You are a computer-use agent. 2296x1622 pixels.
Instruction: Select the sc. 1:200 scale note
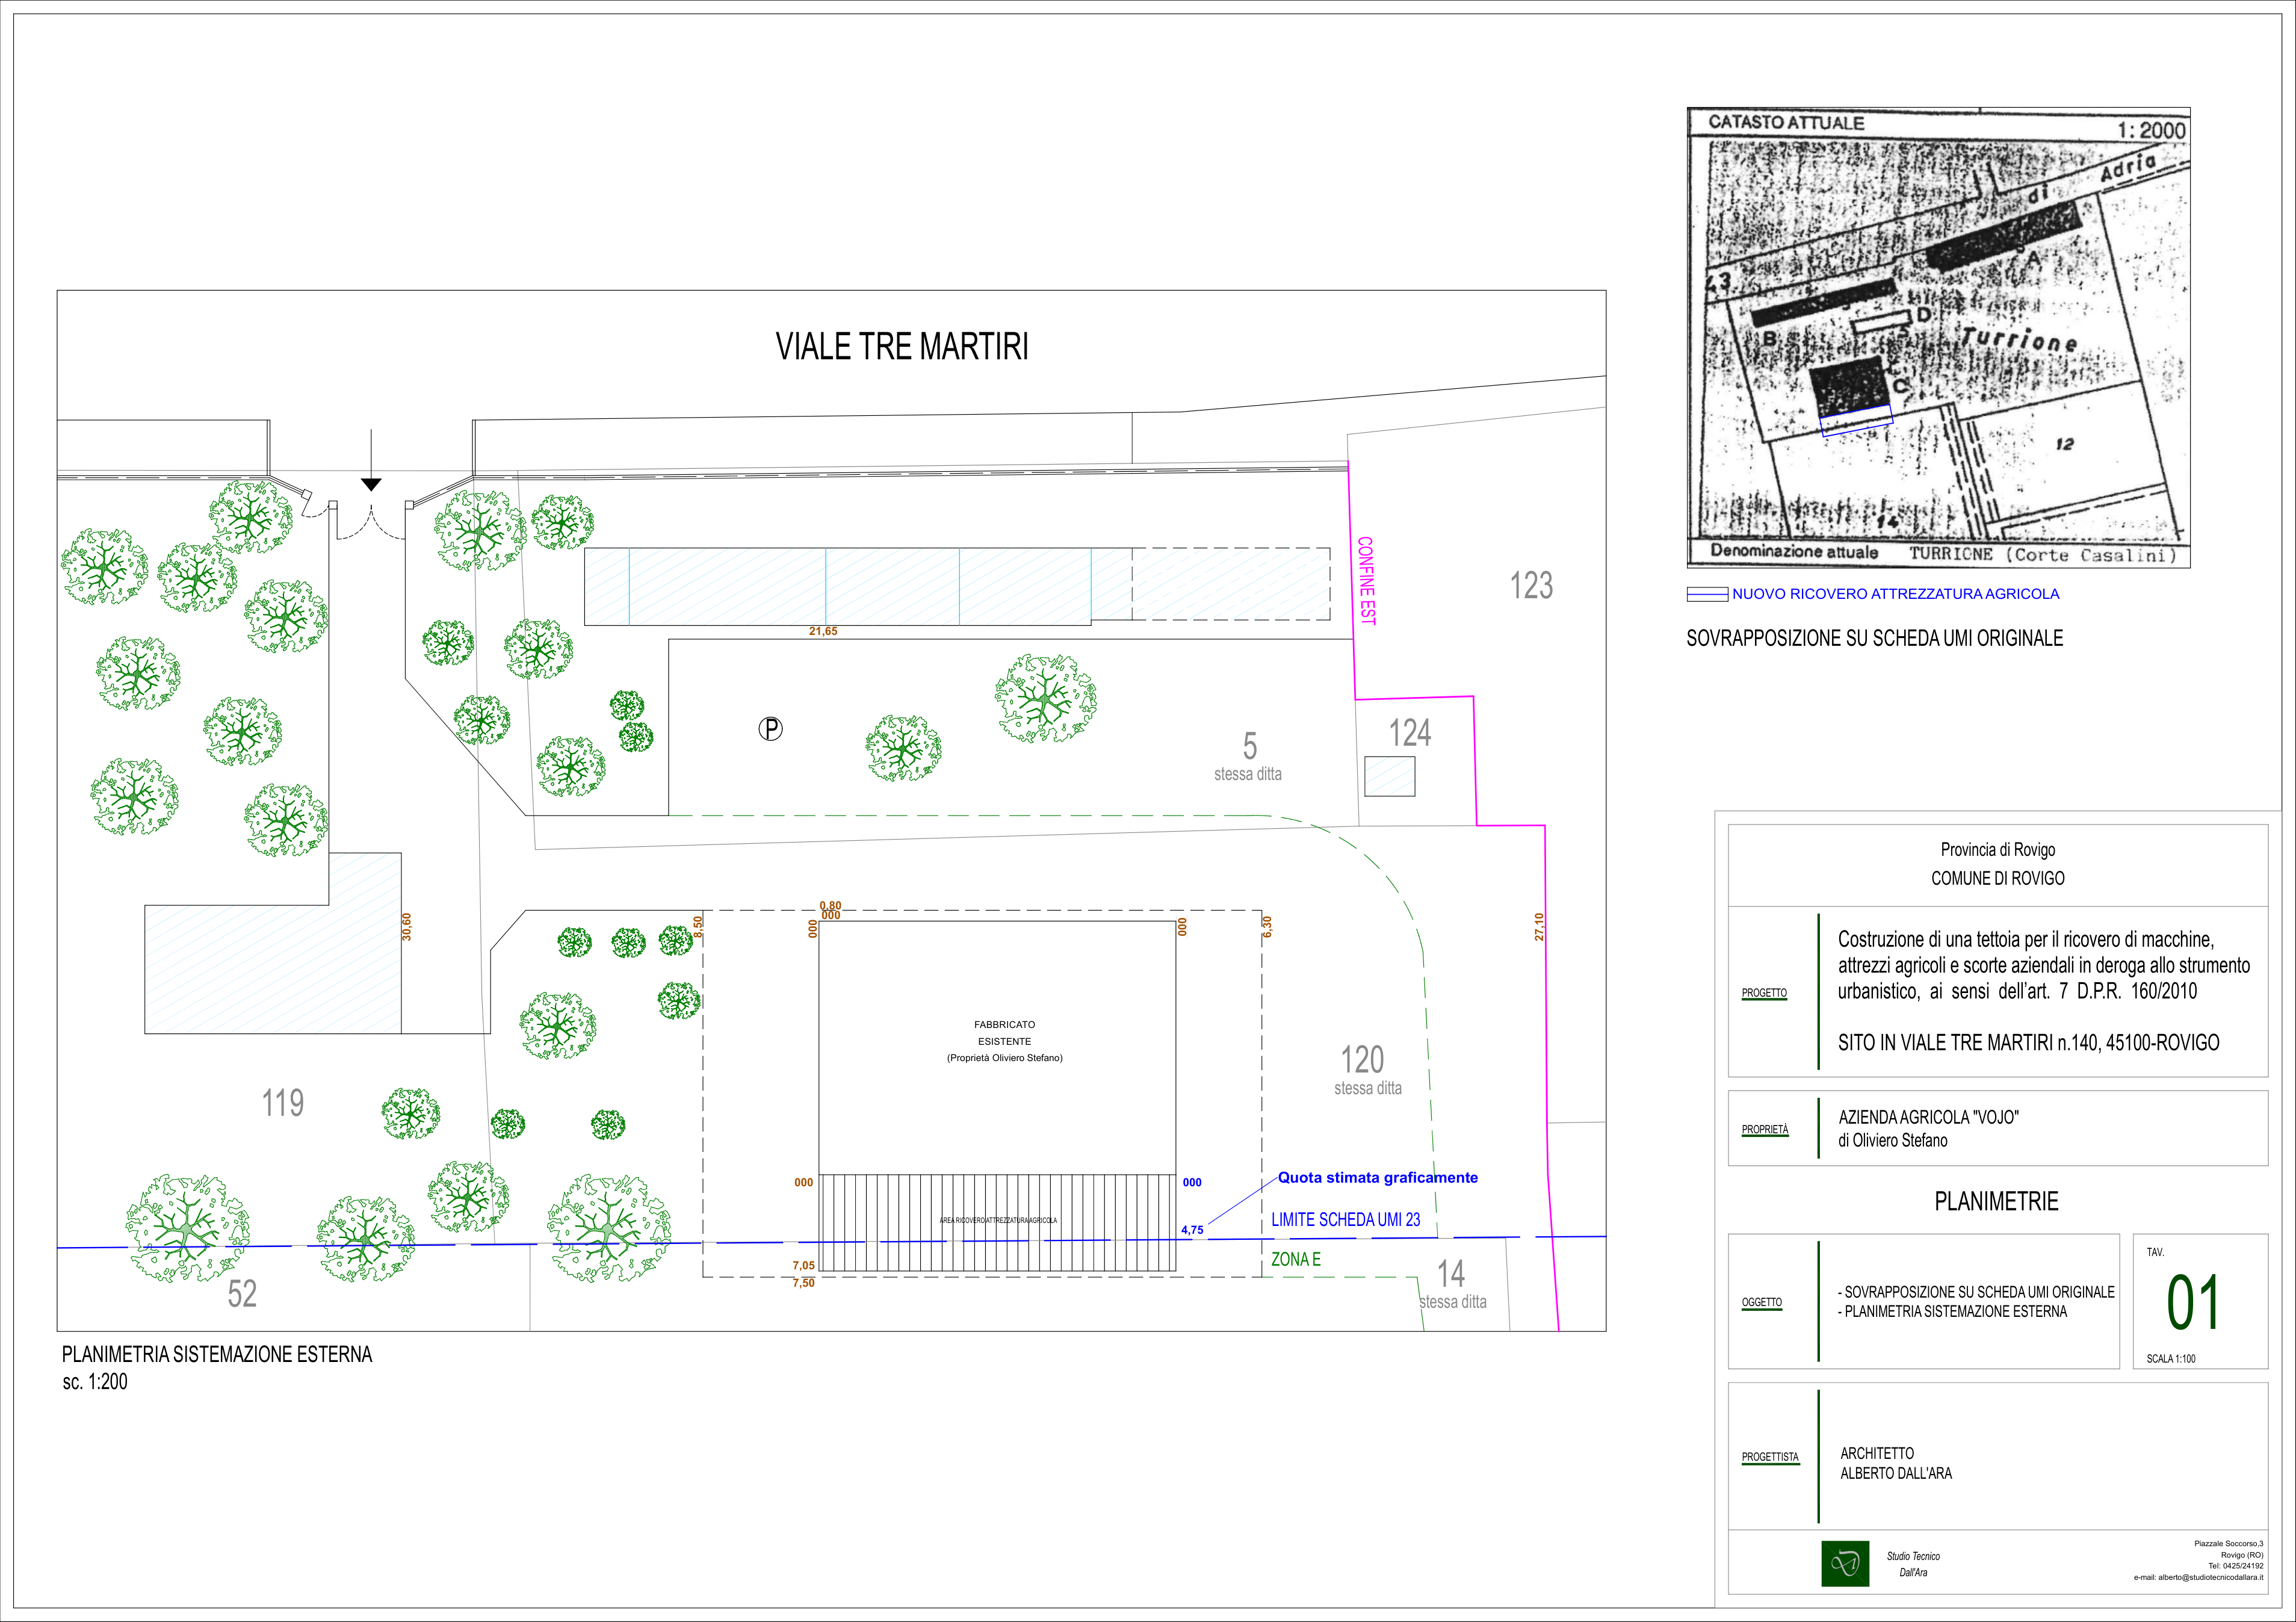point(95,1382)
